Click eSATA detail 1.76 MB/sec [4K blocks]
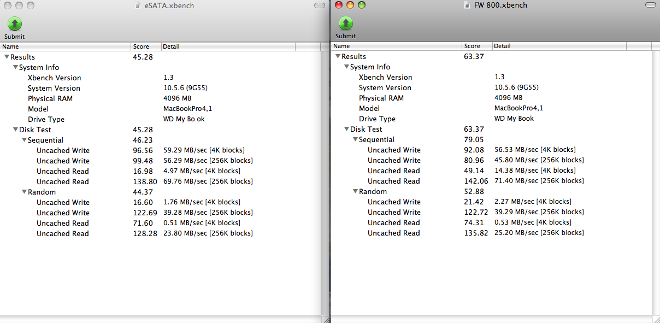The width and height of the screenshot is (660, 323). [x=202, y=202]
